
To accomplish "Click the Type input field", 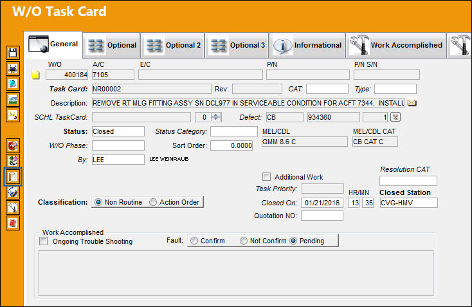I will click(x=395, y=89).
